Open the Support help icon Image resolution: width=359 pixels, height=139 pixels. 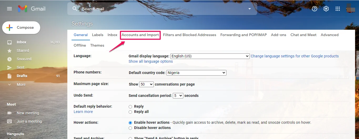(315, 9)
